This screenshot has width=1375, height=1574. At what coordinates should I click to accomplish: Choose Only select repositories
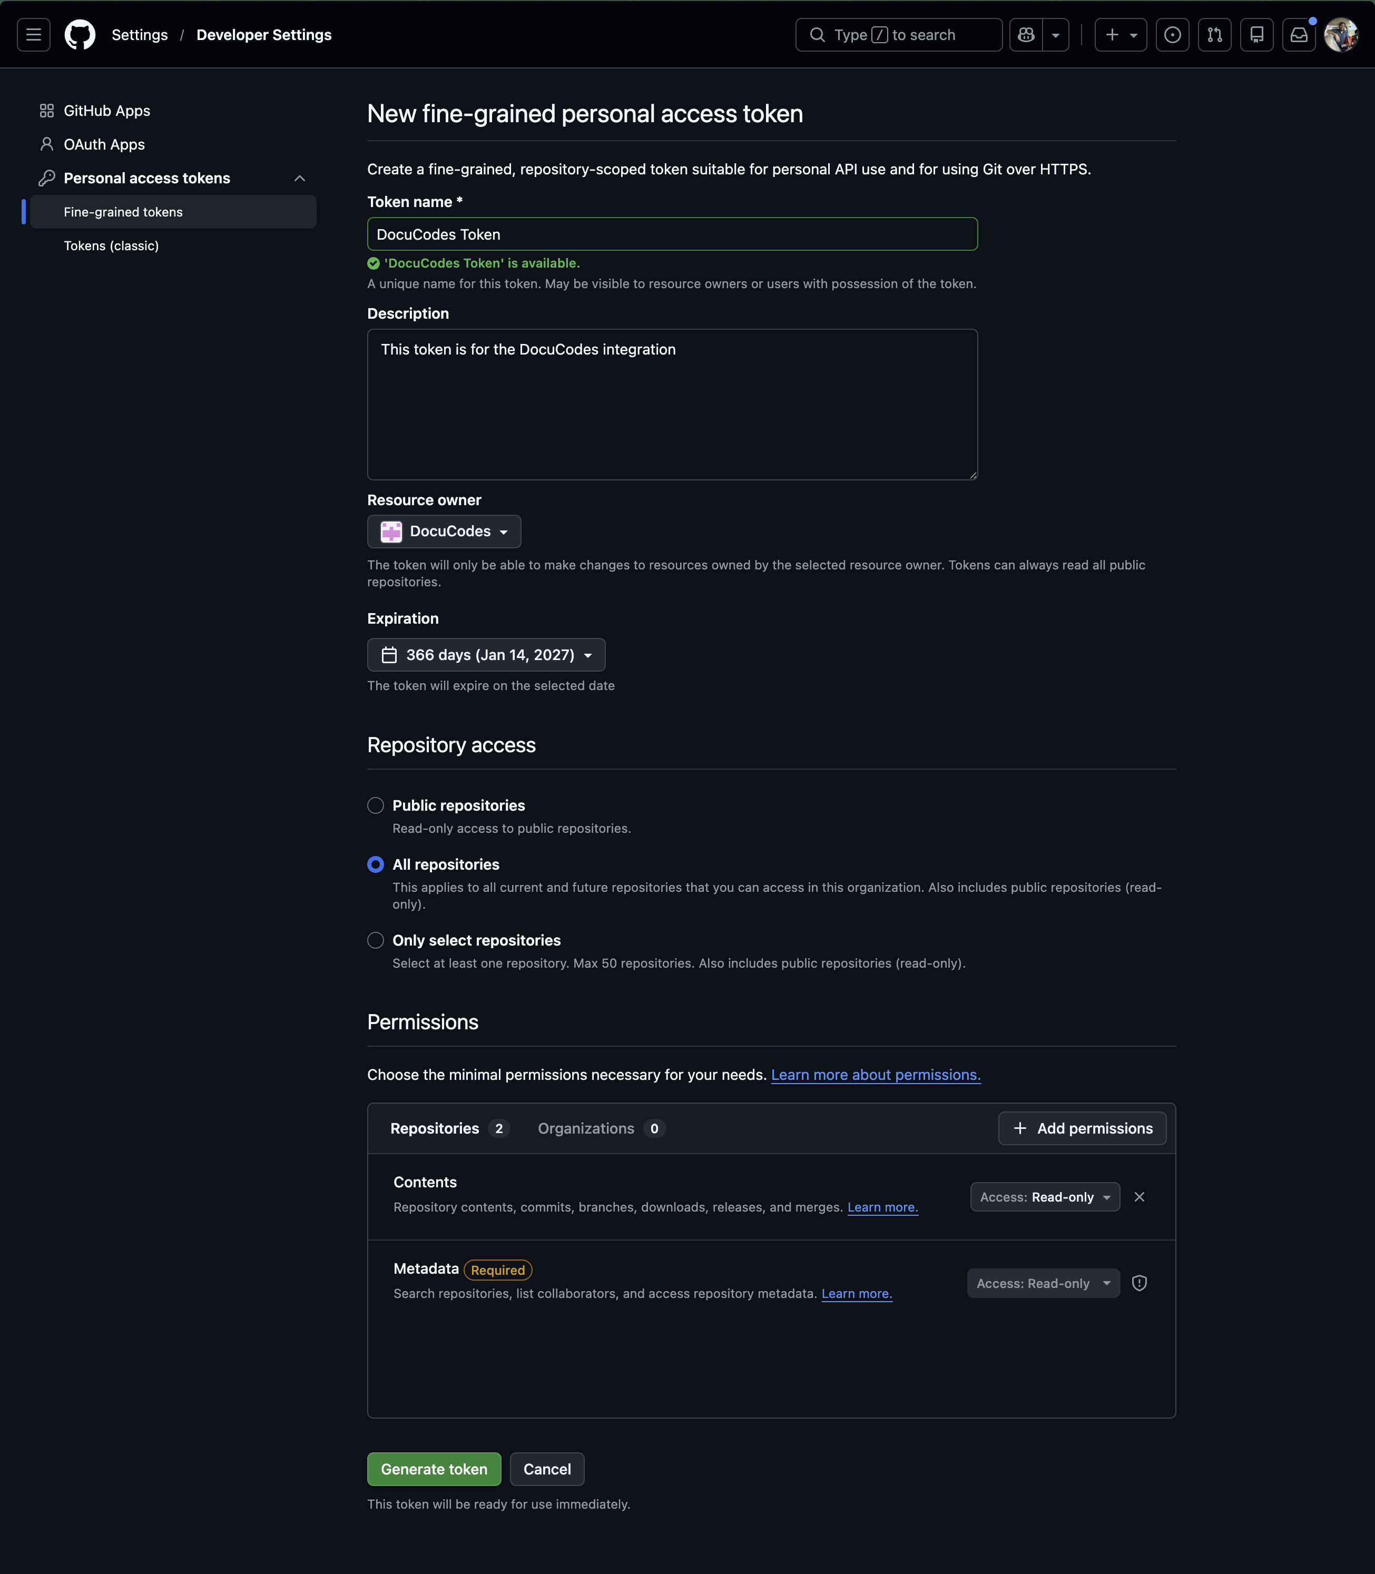pos(375,940)
